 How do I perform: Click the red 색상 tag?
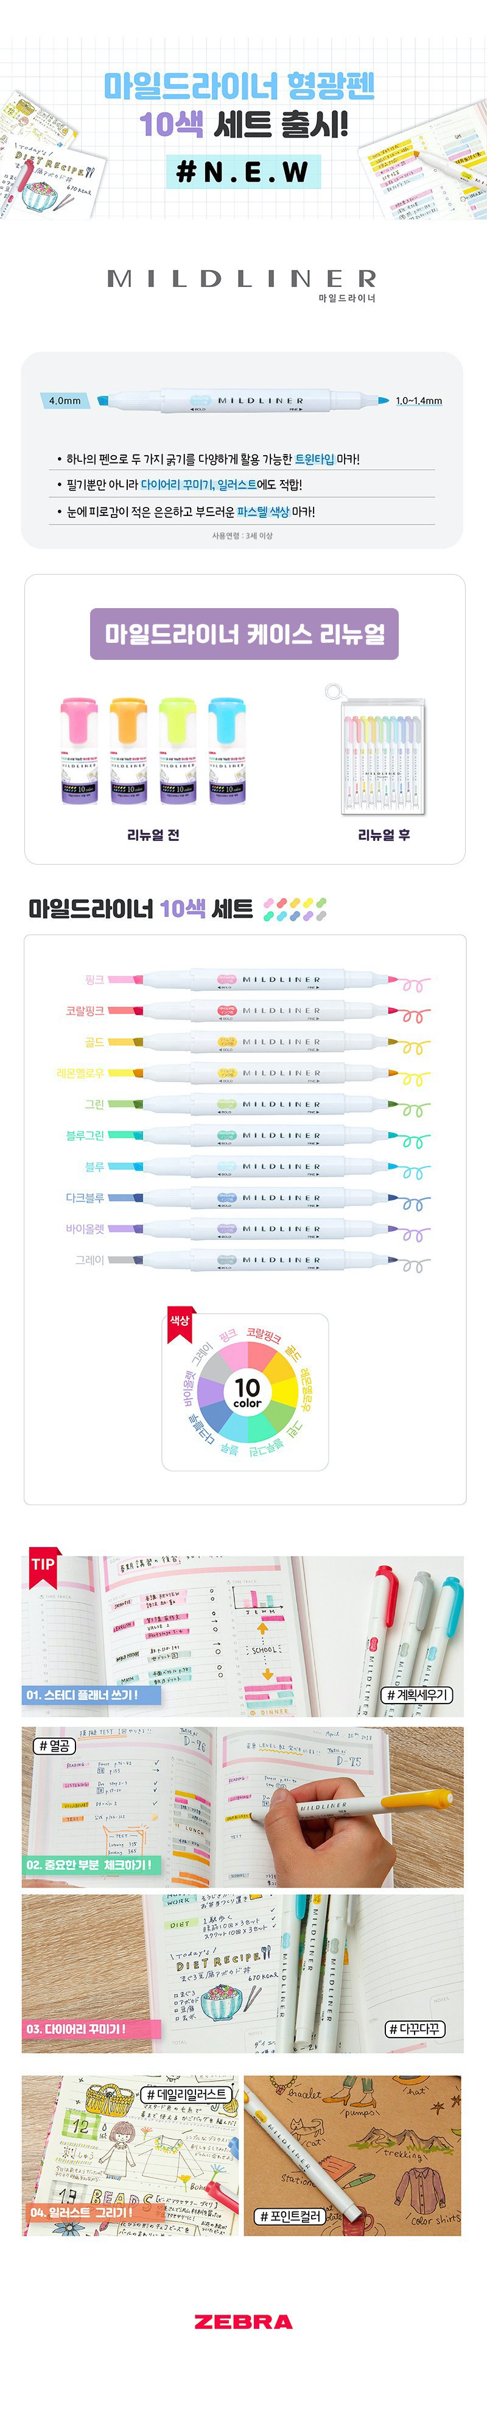click(x=180, y=1320)
